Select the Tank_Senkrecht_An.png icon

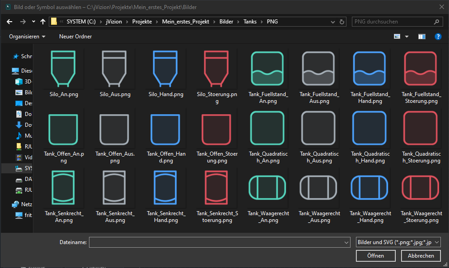[63, 188]
